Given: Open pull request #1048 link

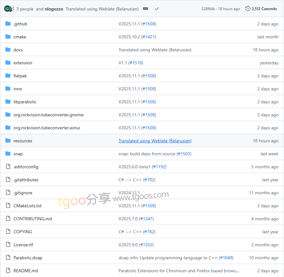Looking at the screenshot, I should [226, 258].
